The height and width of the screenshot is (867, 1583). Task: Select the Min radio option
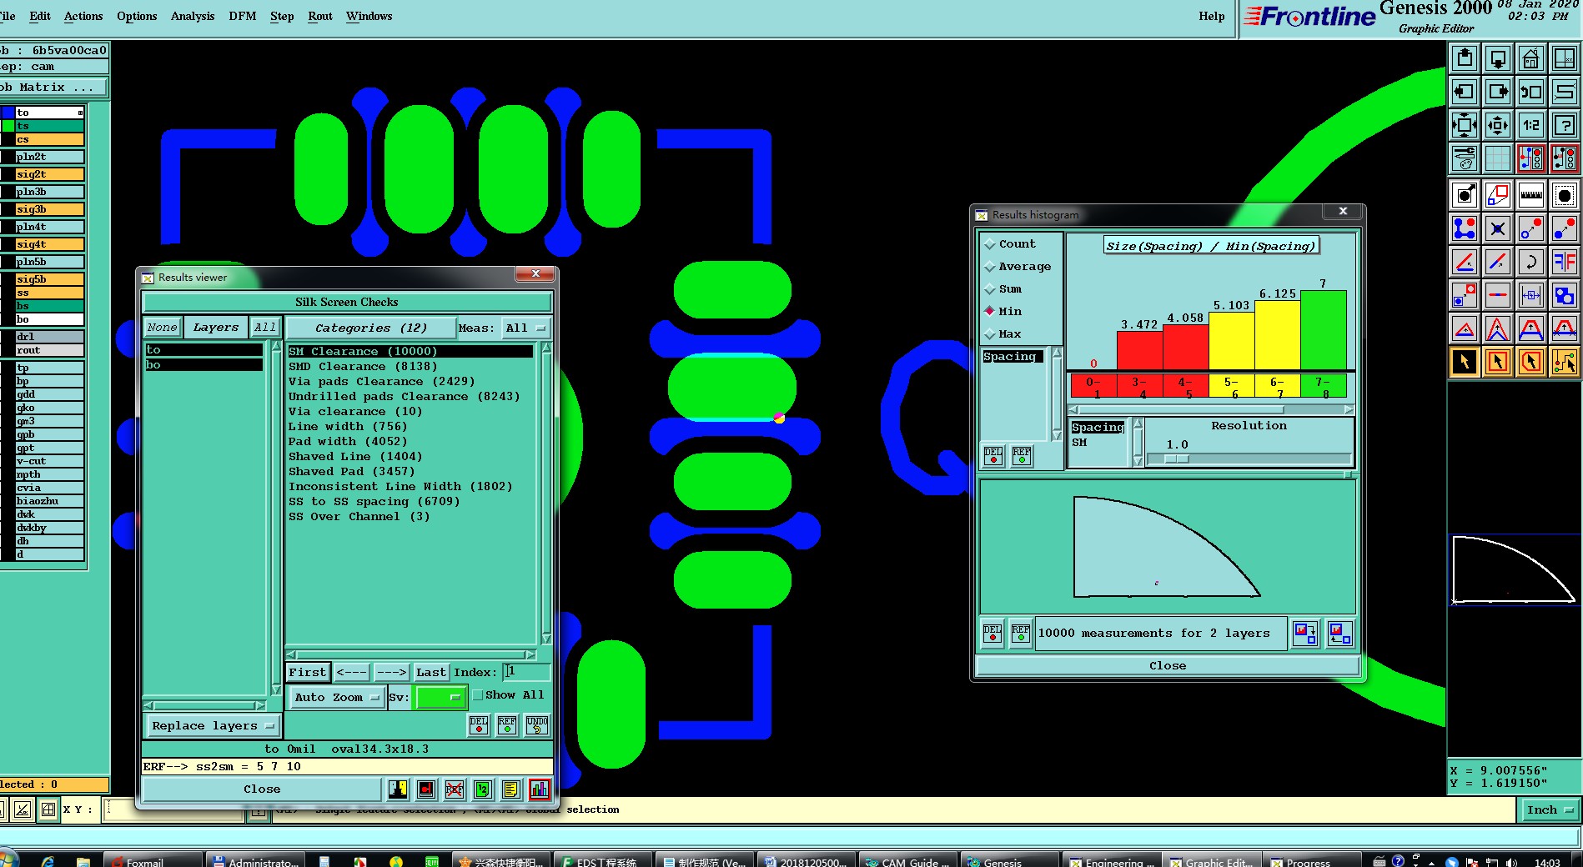tap(990, 311)
